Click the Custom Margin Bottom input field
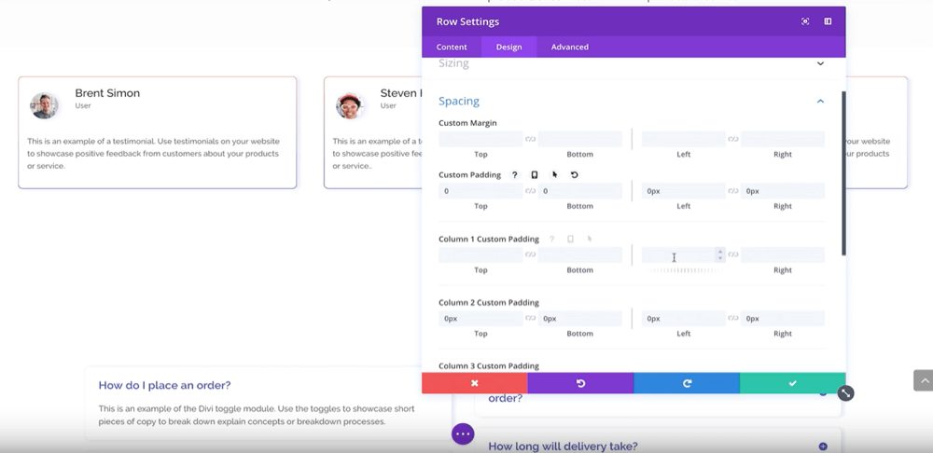 point(580,139)
